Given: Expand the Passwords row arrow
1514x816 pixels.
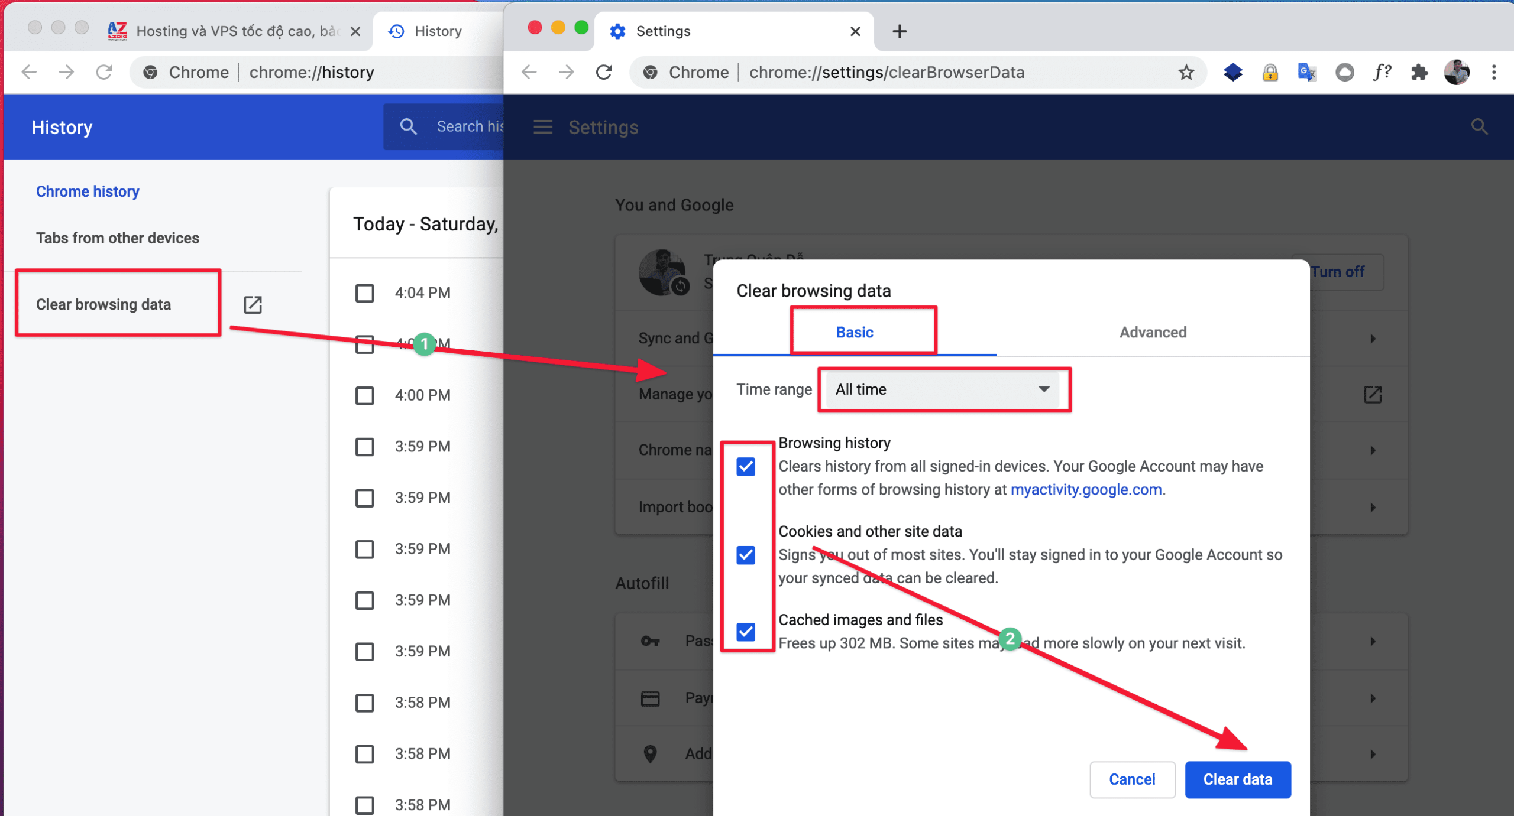Looking at the screenshot, I should pos(1373,641).
